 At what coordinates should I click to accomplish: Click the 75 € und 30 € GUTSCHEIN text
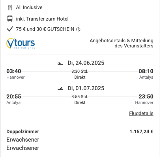[x=45, y=29]
